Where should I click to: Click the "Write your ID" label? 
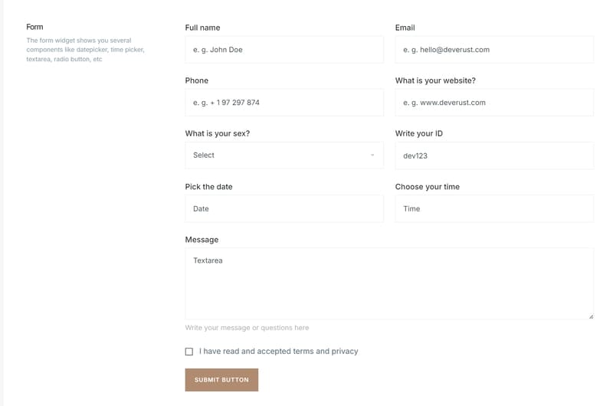click(418, 133)
